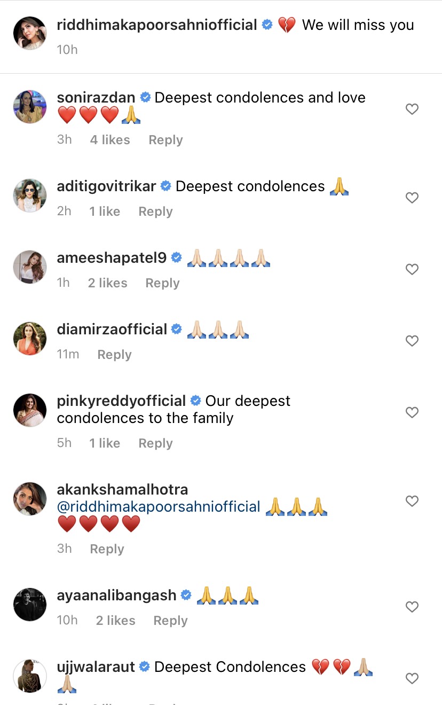Heart ujjwalaraut's comment
Screen dimensions: 442x705
tap(412, 679)
